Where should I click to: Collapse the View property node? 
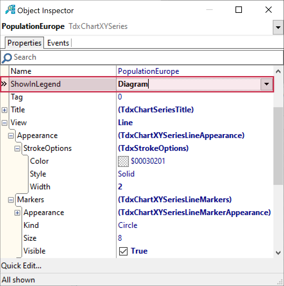[x=4, y=123]
